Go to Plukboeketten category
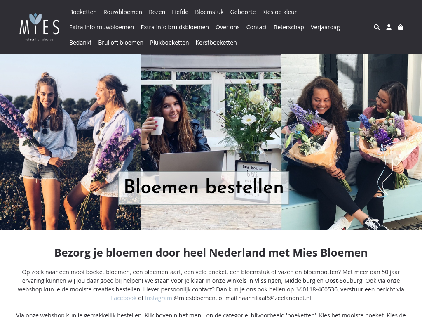Screen dimensions: 422x317 click(169, 43)
